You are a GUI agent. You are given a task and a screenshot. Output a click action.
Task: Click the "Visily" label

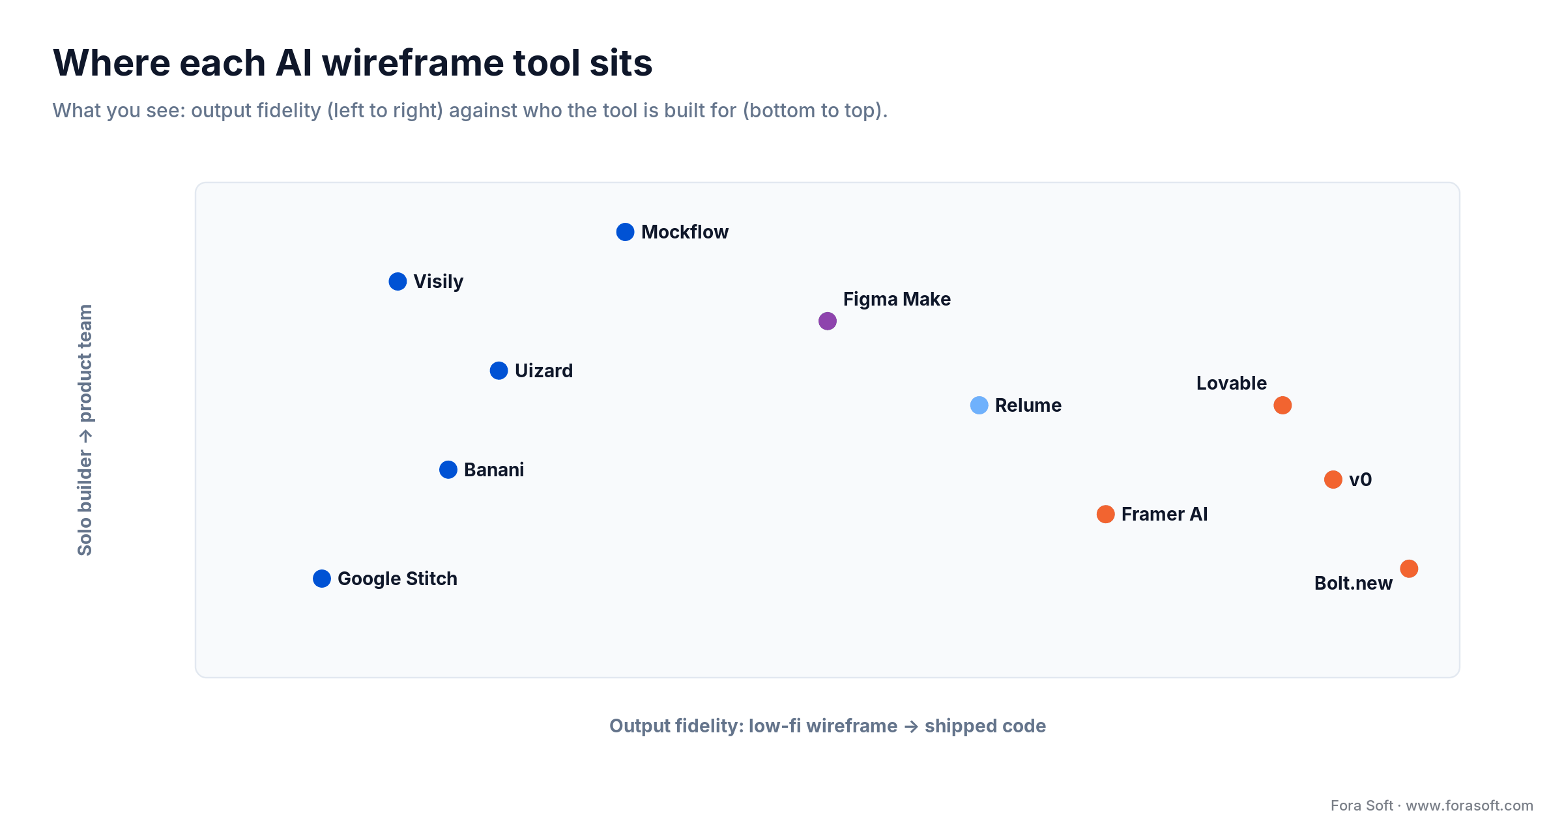click(x=439, y=281)
